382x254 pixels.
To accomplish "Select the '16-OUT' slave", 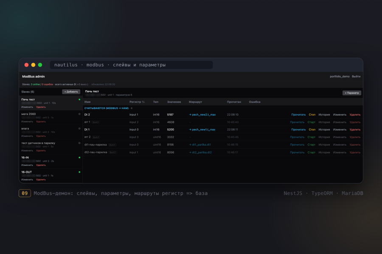I will pos(51,176).
